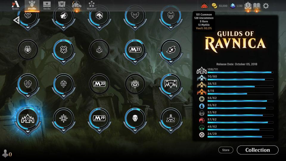Click the rare rarity icon beside 38/53
The width and height of the screenshot is (286, 161).
pyautogui.click(x=202, y=85)
